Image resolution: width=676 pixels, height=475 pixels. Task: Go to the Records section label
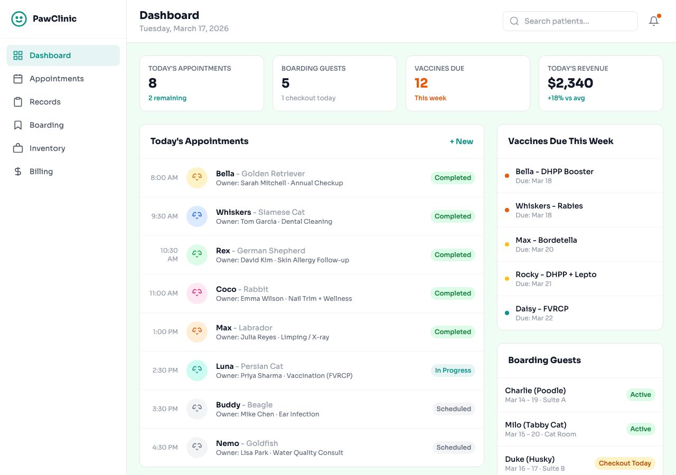[x=45, y=102]
